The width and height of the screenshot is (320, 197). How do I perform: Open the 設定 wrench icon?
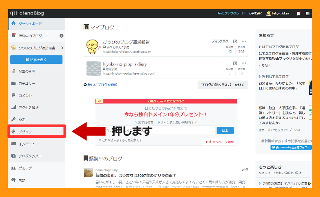pos(13,119)
